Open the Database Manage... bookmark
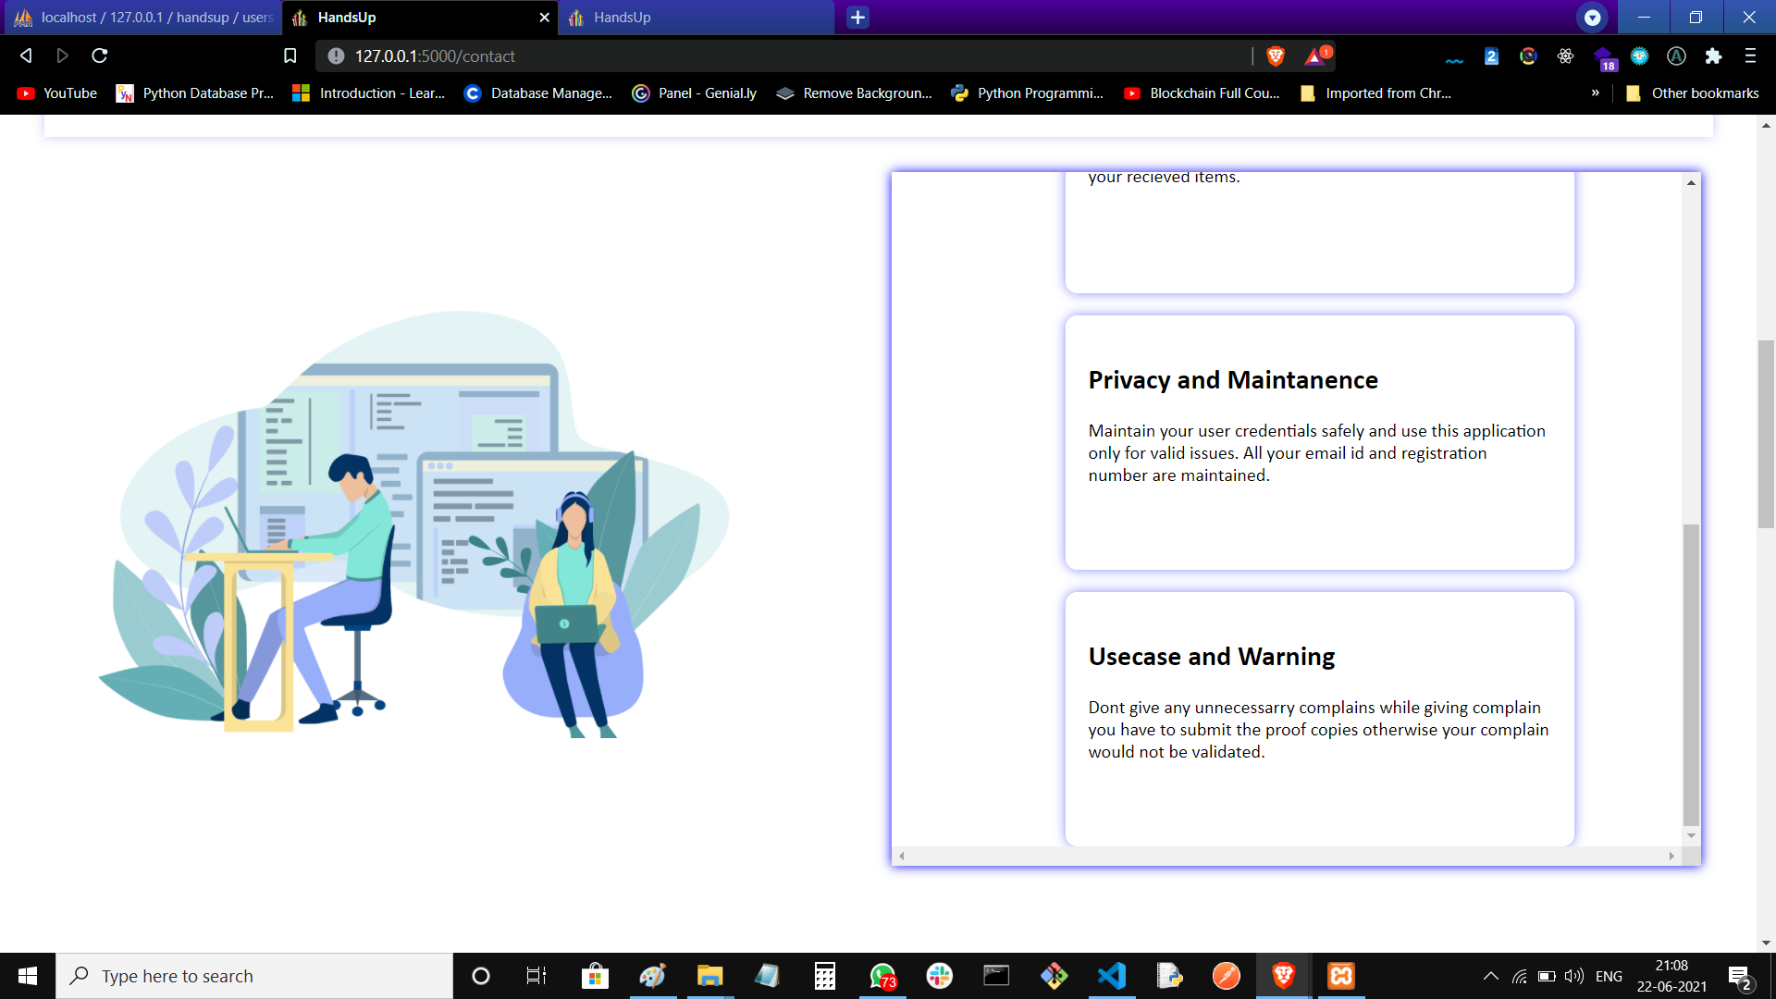 538,93
